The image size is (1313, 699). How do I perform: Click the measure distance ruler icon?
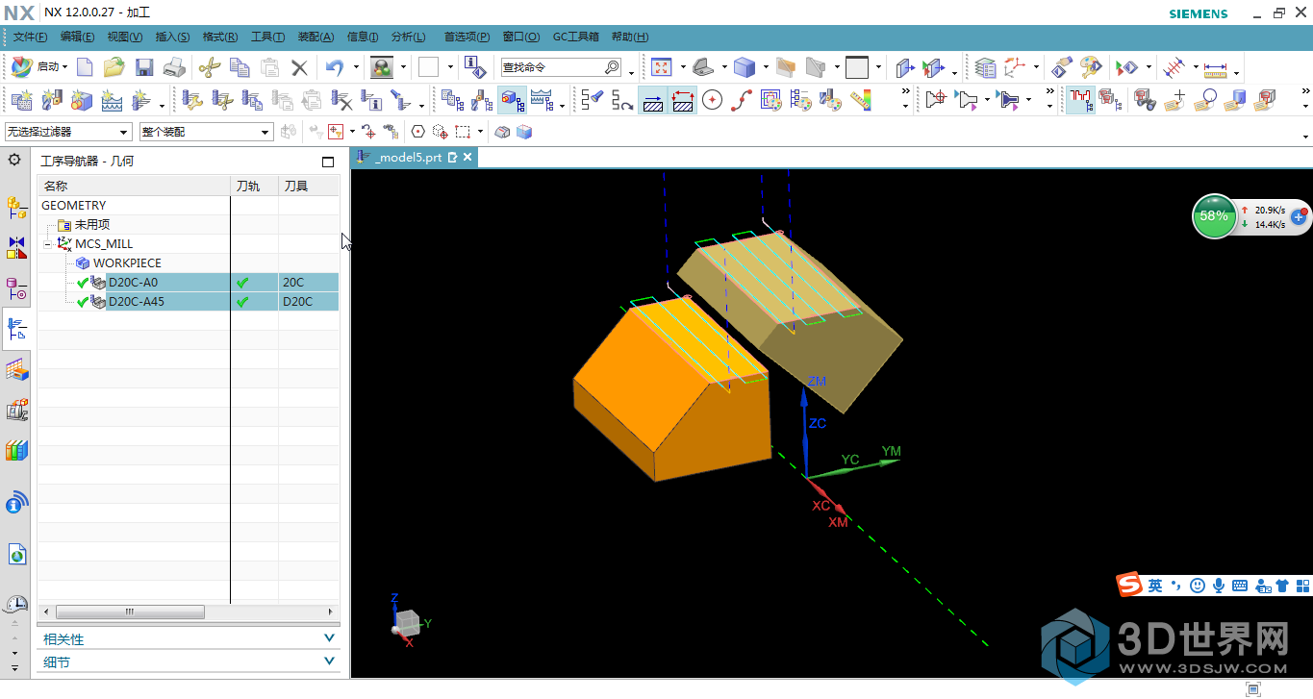point(1216,67)
